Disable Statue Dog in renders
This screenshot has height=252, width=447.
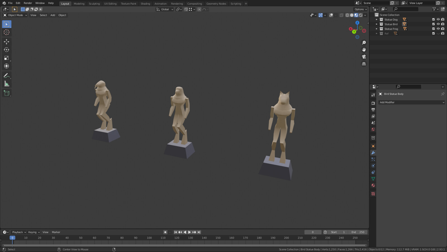[x=443, y=20]
